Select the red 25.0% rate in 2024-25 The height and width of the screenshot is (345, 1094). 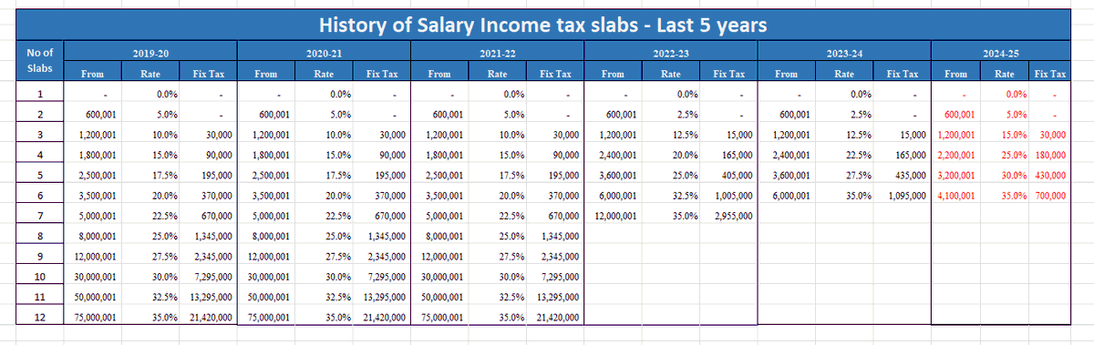pyautogui.click(x=1014, y=156)
